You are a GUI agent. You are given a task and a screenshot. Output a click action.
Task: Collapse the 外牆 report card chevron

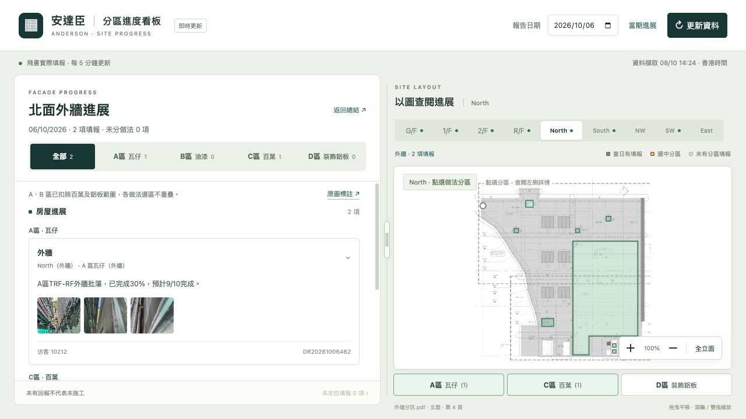[348, 258]
